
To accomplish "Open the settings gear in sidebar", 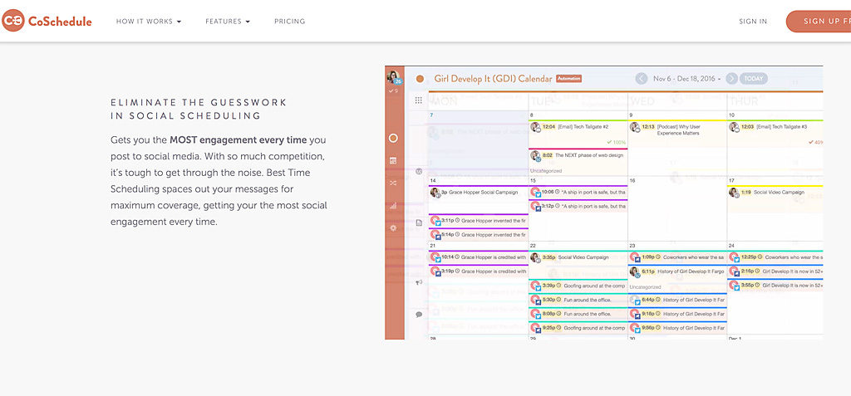I will [x=393, y=227].
